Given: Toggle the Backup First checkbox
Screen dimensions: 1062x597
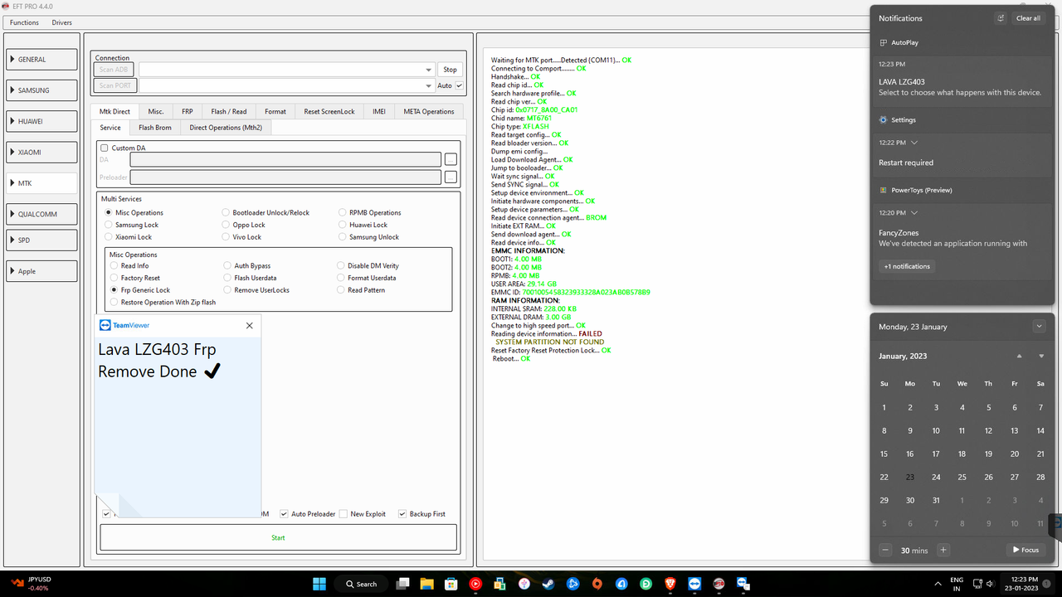Looking at the screenshot, I should [x=402, y=514].
